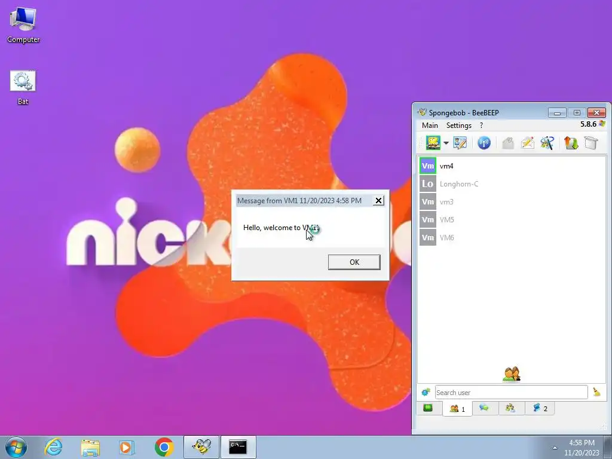The height and width of the screenshot is (459, 612).
Task: Click the two people icon below user list
Action: pyautogui.click(x=512, y=374)
